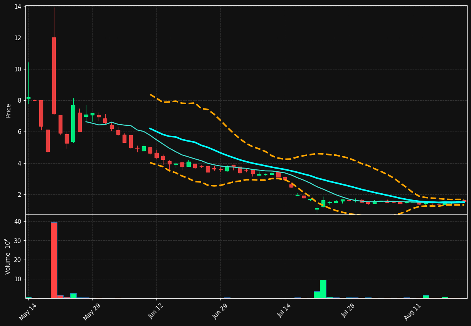The image size is (471, 326).
Task: Click volume axis value 40
Action: (x=18, y=222)
